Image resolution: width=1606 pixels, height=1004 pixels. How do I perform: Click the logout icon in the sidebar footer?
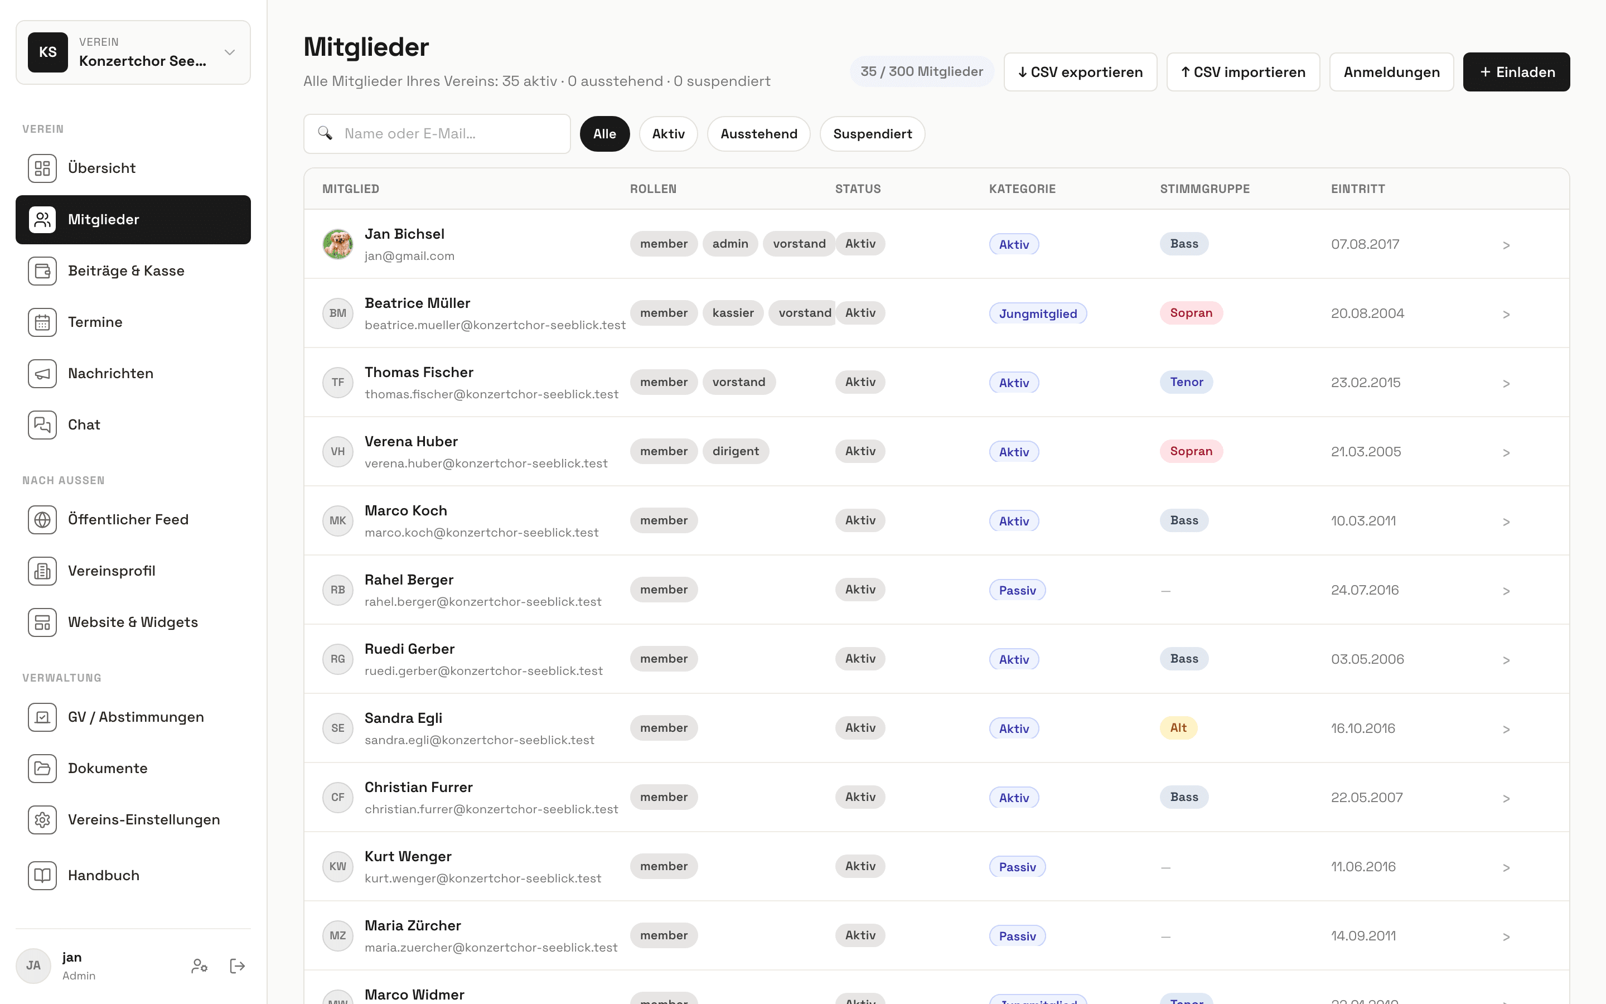[x=237, y=966]
